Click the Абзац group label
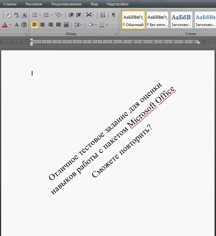Image resolution: width=216 pixels, height=236 pixels. [x=71, y=34]
